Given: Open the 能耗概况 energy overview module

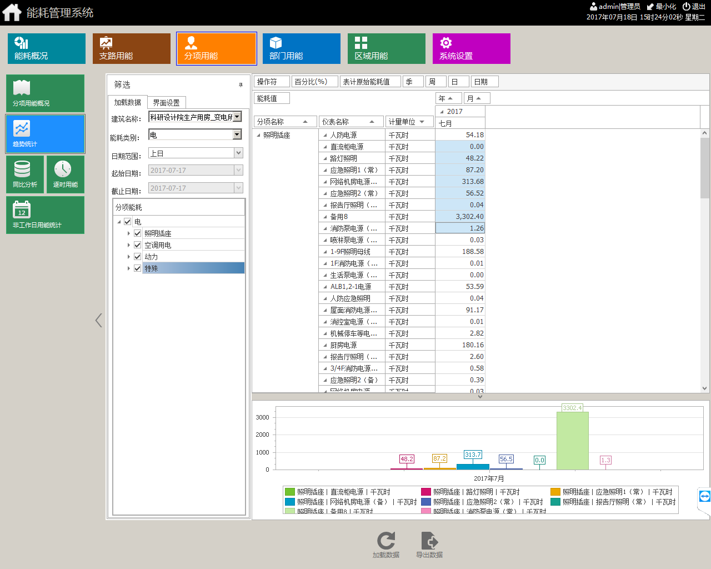Looking at the screenshot, I should click(47, 48).
